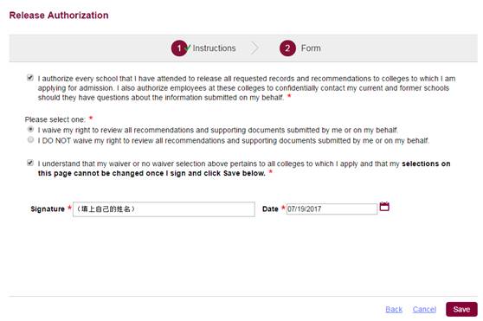Viewport: 483px width, 321px height.
Task: Switch to the Instructions step
Action: pos(214,48)
